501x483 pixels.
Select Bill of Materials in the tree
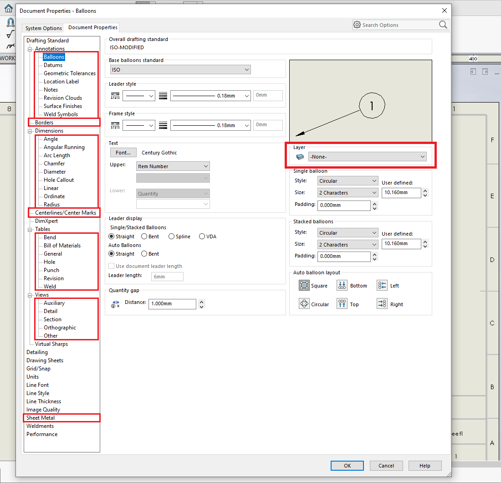[62, 246]
